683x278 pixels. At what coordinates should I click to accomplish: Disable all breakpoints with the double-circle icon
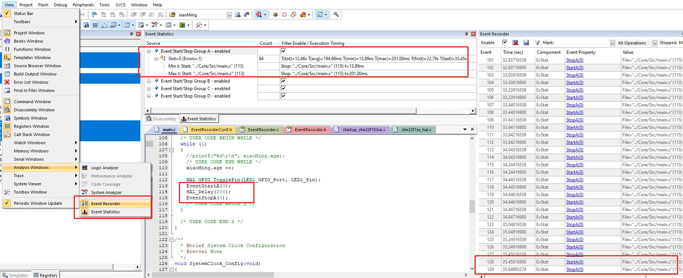click(x=293, y=15)
